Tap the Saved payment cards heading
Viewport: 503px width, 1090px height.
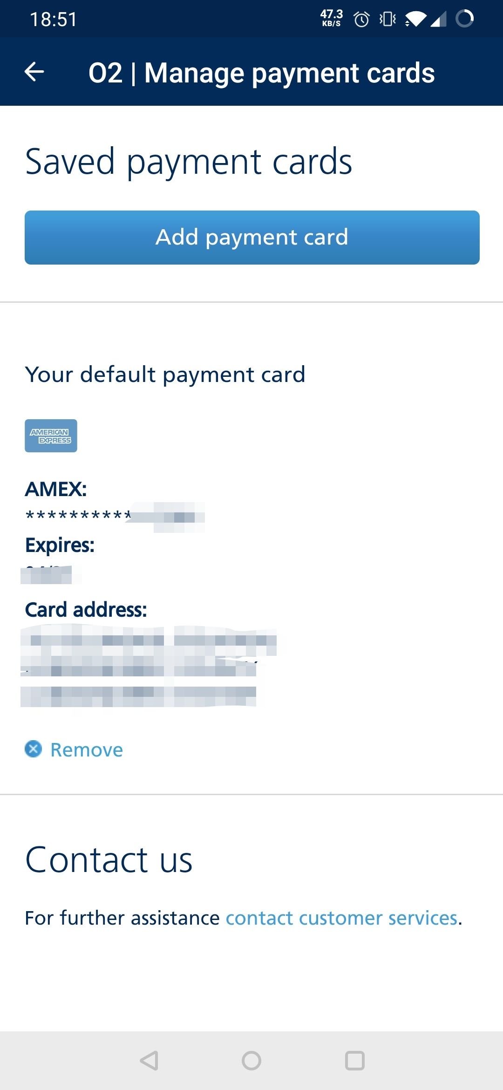tap(189, 162)
